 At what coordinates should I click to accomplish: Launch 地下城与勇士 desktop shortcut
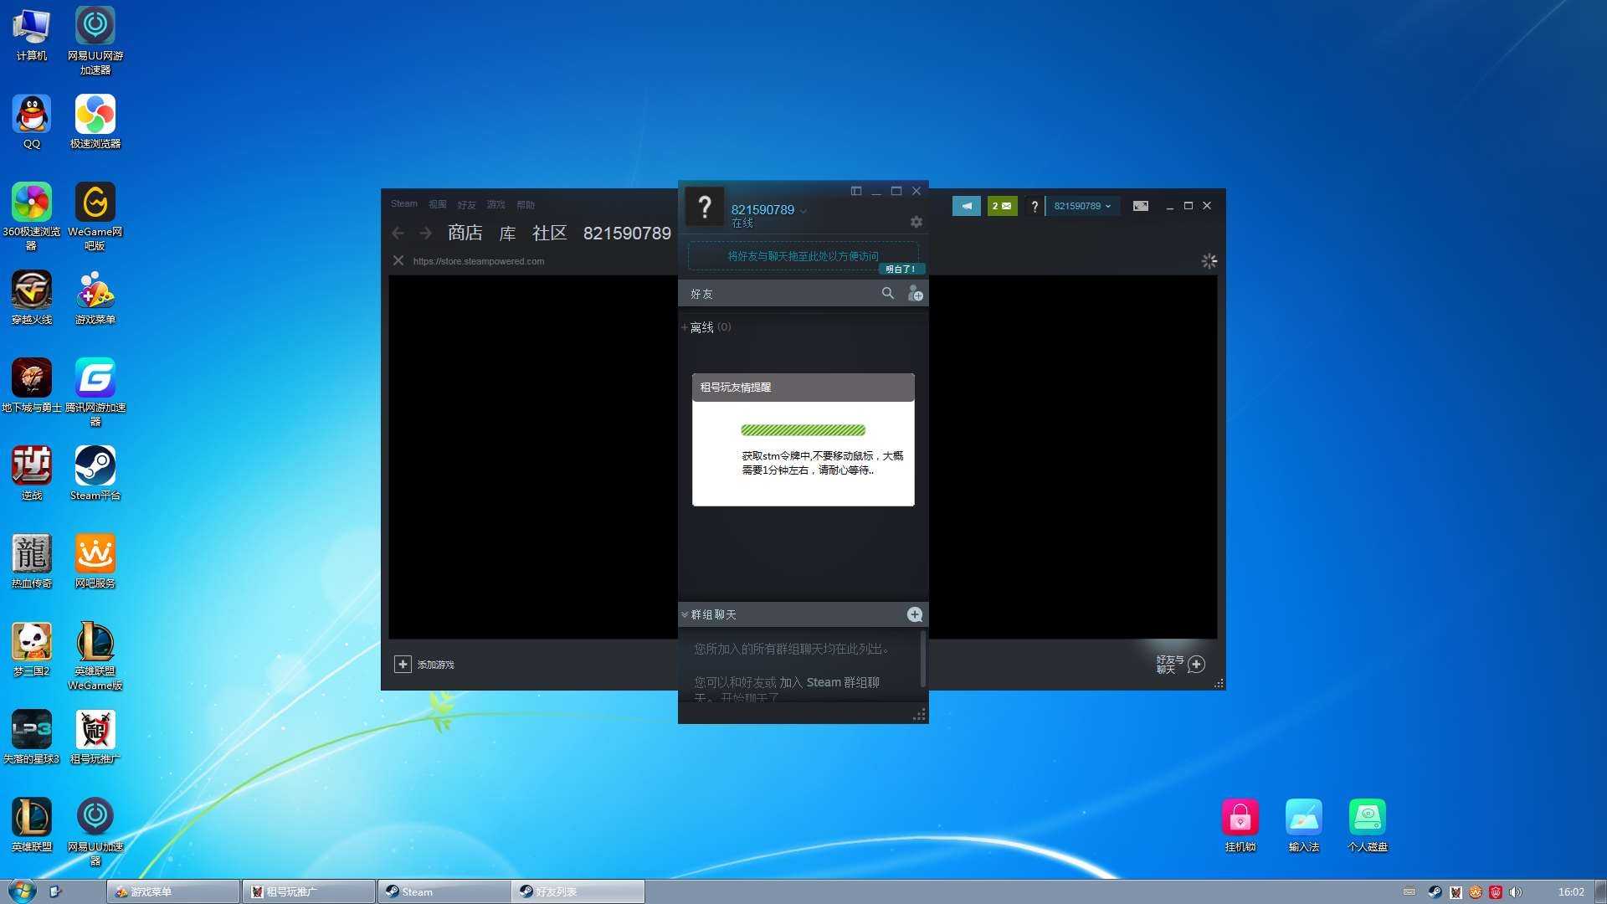coord(32,386)
